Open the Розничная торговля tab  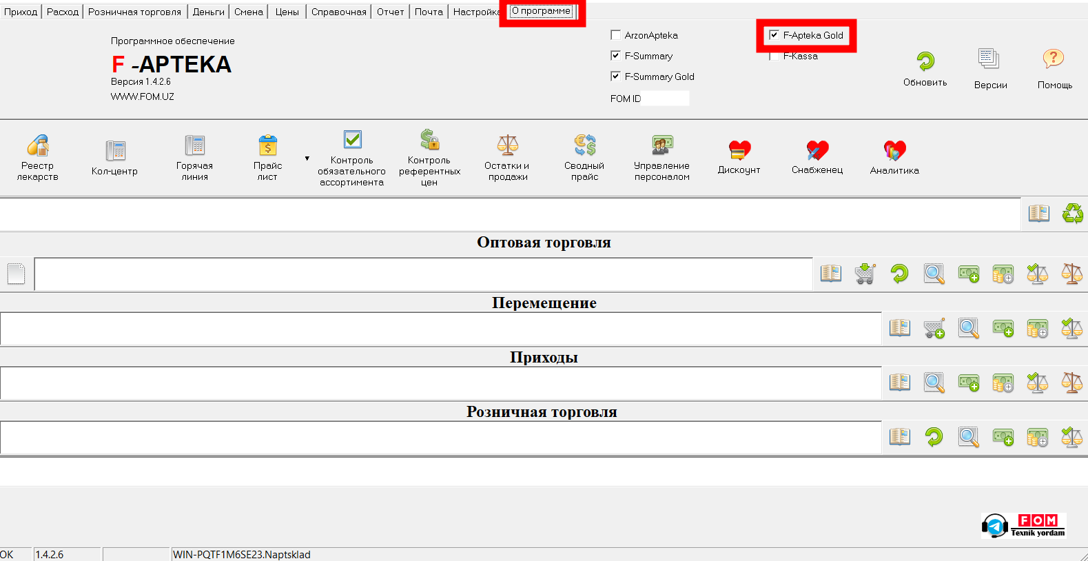click(x=134, y=12)
